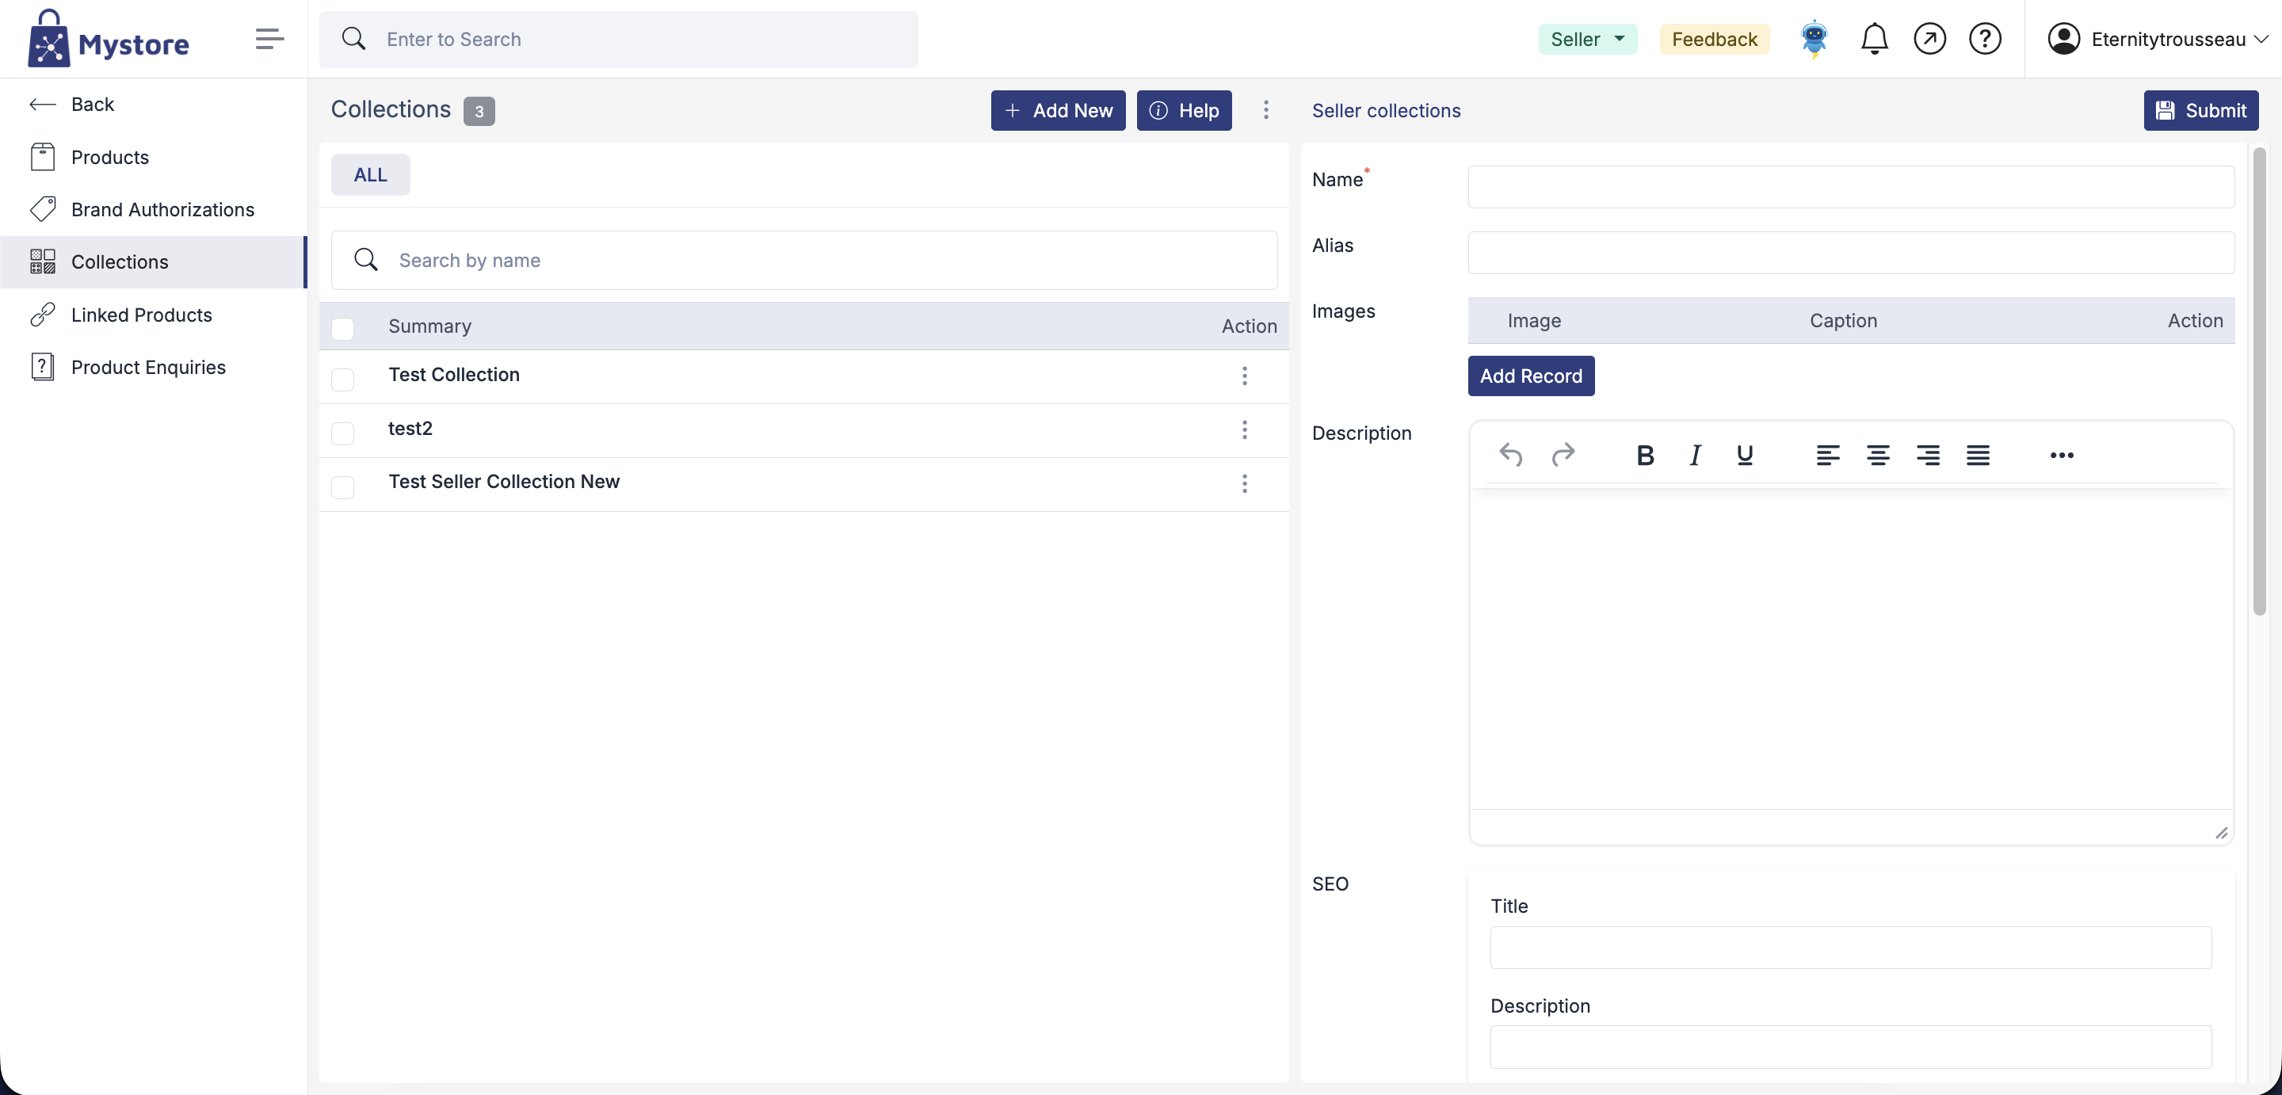
Task: Open the chatbot assistant robot icon
Action: pyautogui.click(x=1814, y=39)
